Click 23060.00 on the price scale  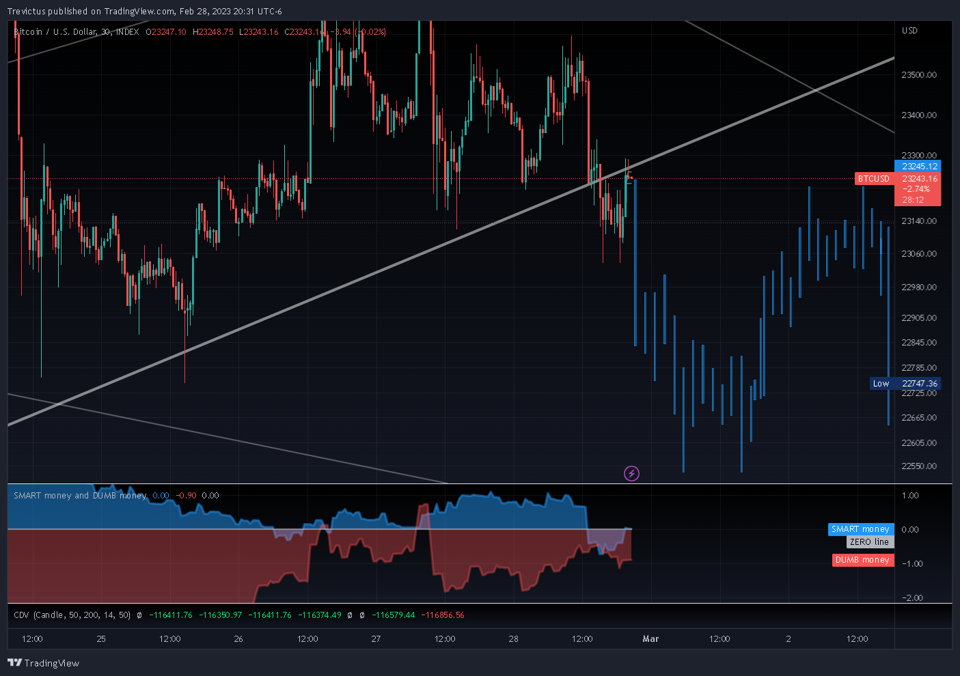coord(919,254)
